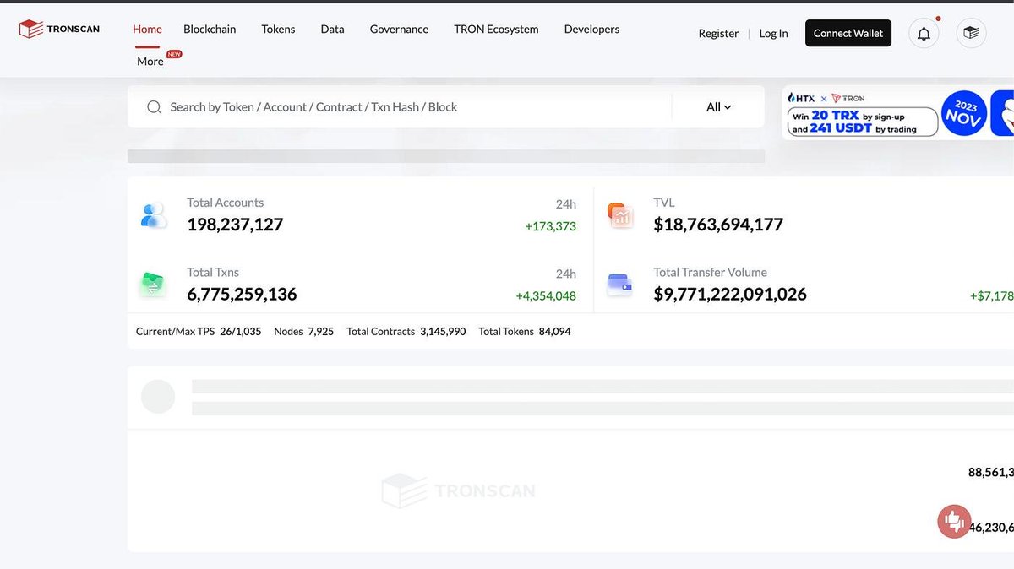Click the TRONSCAN logo
This screenshot has width=1014, height=569.
59,30
